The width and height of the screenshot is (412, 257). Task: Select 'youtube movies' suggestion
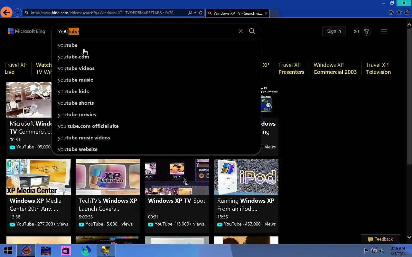pyautogui.click(x=156, y=115)
